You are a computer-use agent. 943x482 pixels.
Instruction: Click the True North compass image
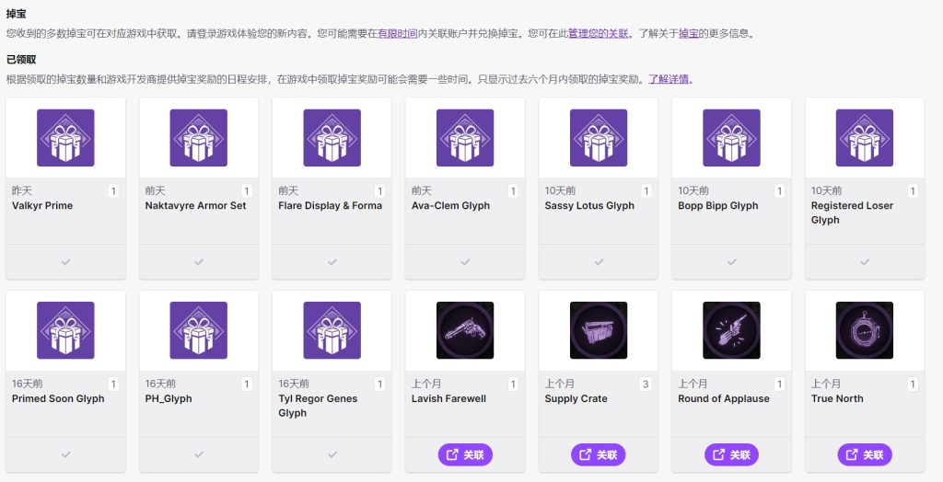tap(864, 330)
